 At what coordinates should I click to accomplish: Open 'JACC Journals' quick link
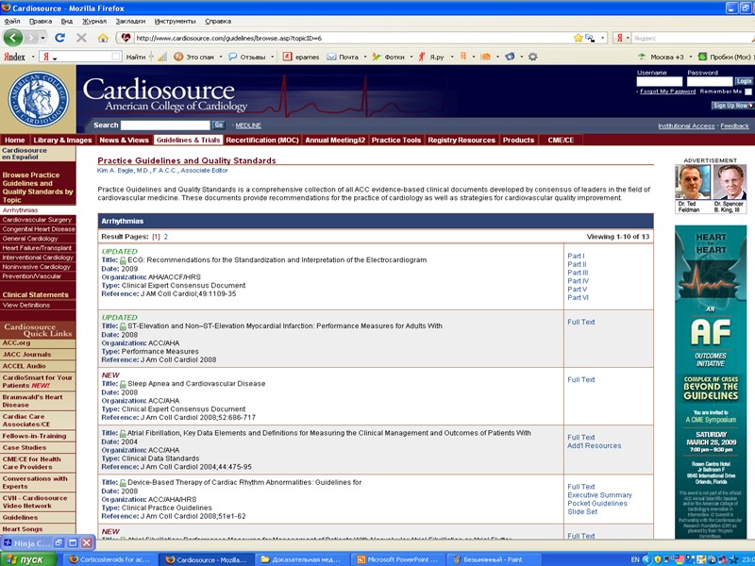26,355
